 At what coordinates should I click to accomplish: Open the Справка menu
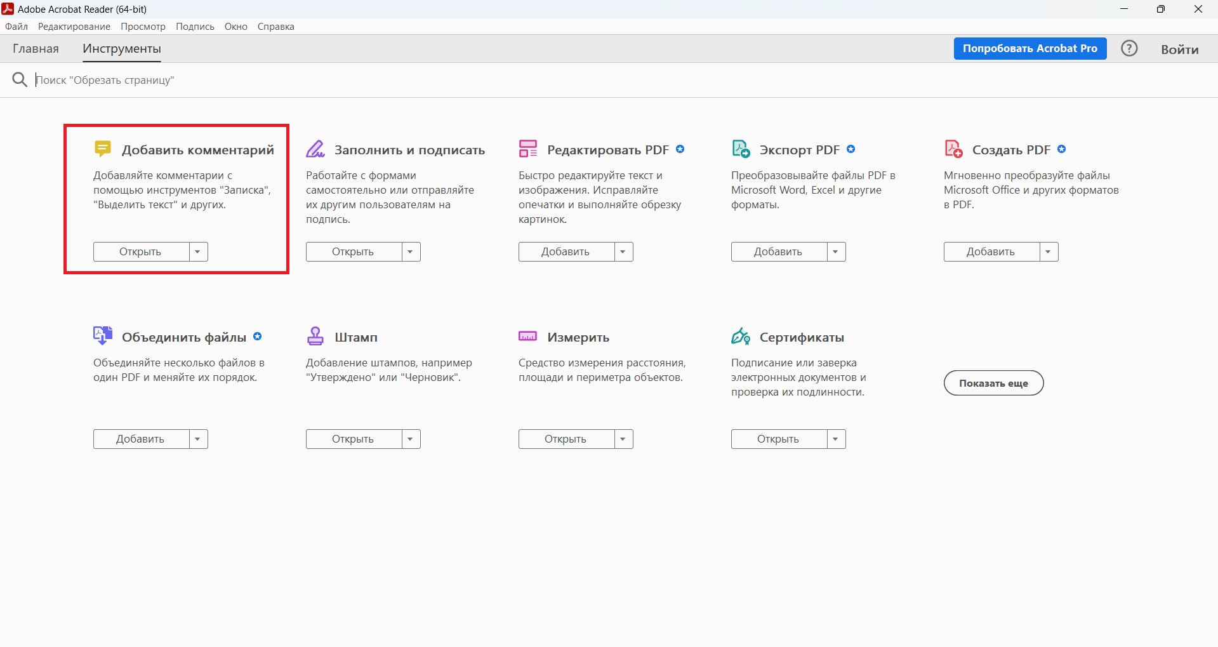click(x=276, y=27)
